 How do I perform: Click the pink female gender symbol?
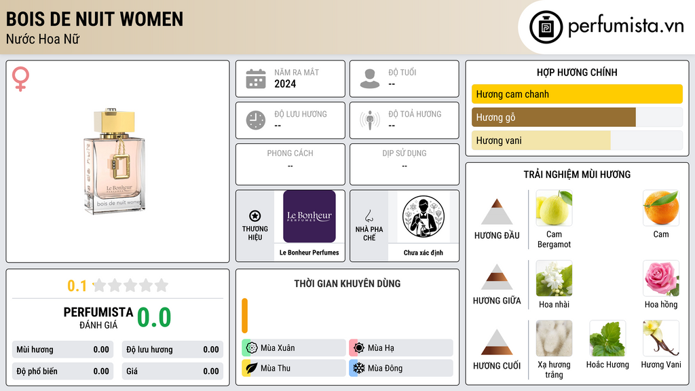click(x=20, y=79)
